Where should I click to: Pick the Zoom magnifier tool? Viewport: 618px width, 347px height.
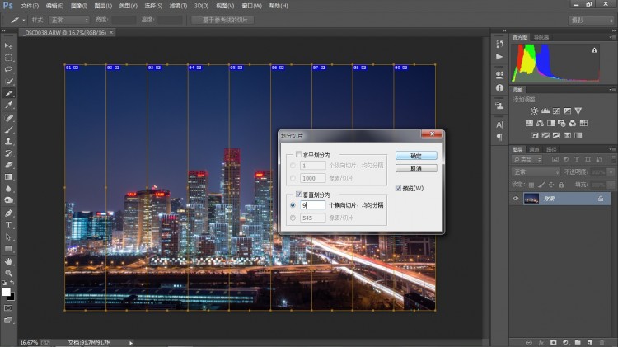(x=9, y=272)
